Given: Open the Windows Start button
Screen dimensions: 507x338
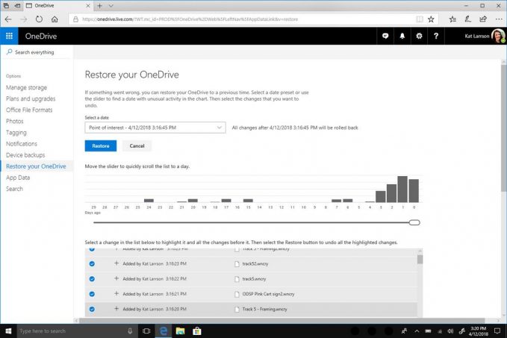Looking at the screenshot, I should 8,331.
